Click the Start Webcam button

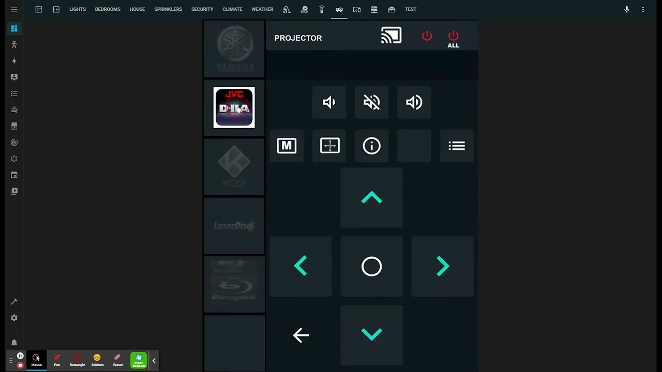tap(139, 360)
